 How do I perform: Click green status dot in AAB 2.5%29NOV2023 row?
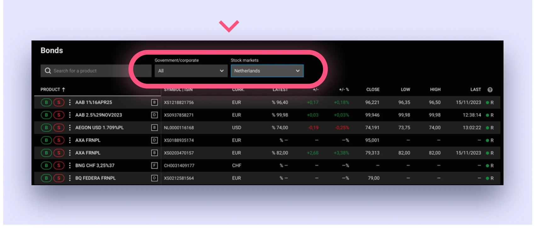[487, 115]
